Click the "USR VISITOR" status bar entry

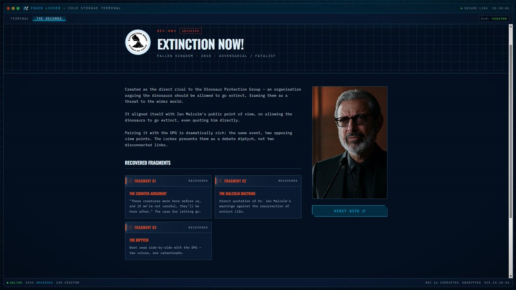(x=68, y=283)
